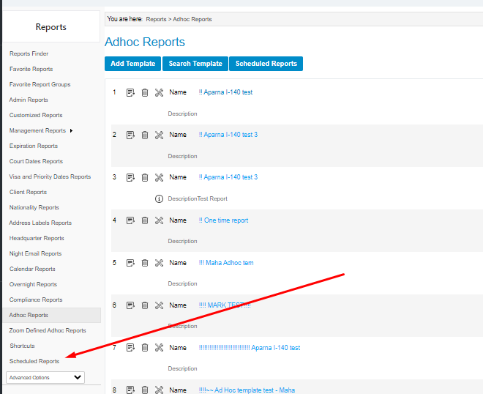Expand the Management Reports submenu arrow

coord(71,131)
